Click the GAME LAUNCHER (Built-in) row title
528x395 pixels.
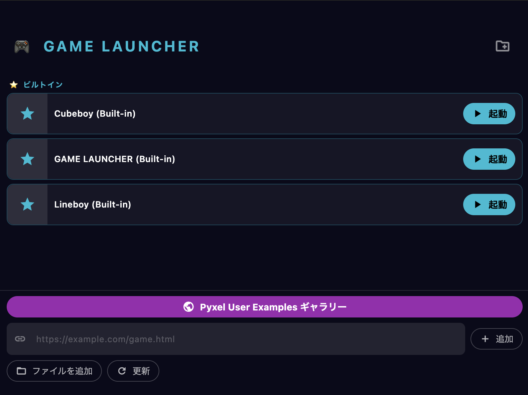pyautogui.click(x=115, y=159)
